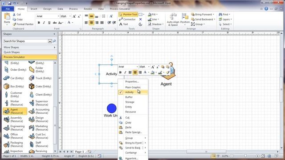Viewport: 285px width, 160px height.
Task: Switch to the Insert ribbon tab
Action: (x=34, y=9)
